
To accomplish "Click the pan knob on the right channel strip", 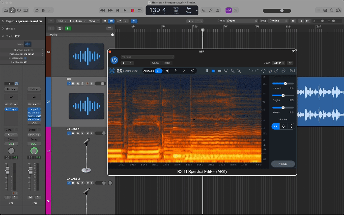I will (34, 151).
